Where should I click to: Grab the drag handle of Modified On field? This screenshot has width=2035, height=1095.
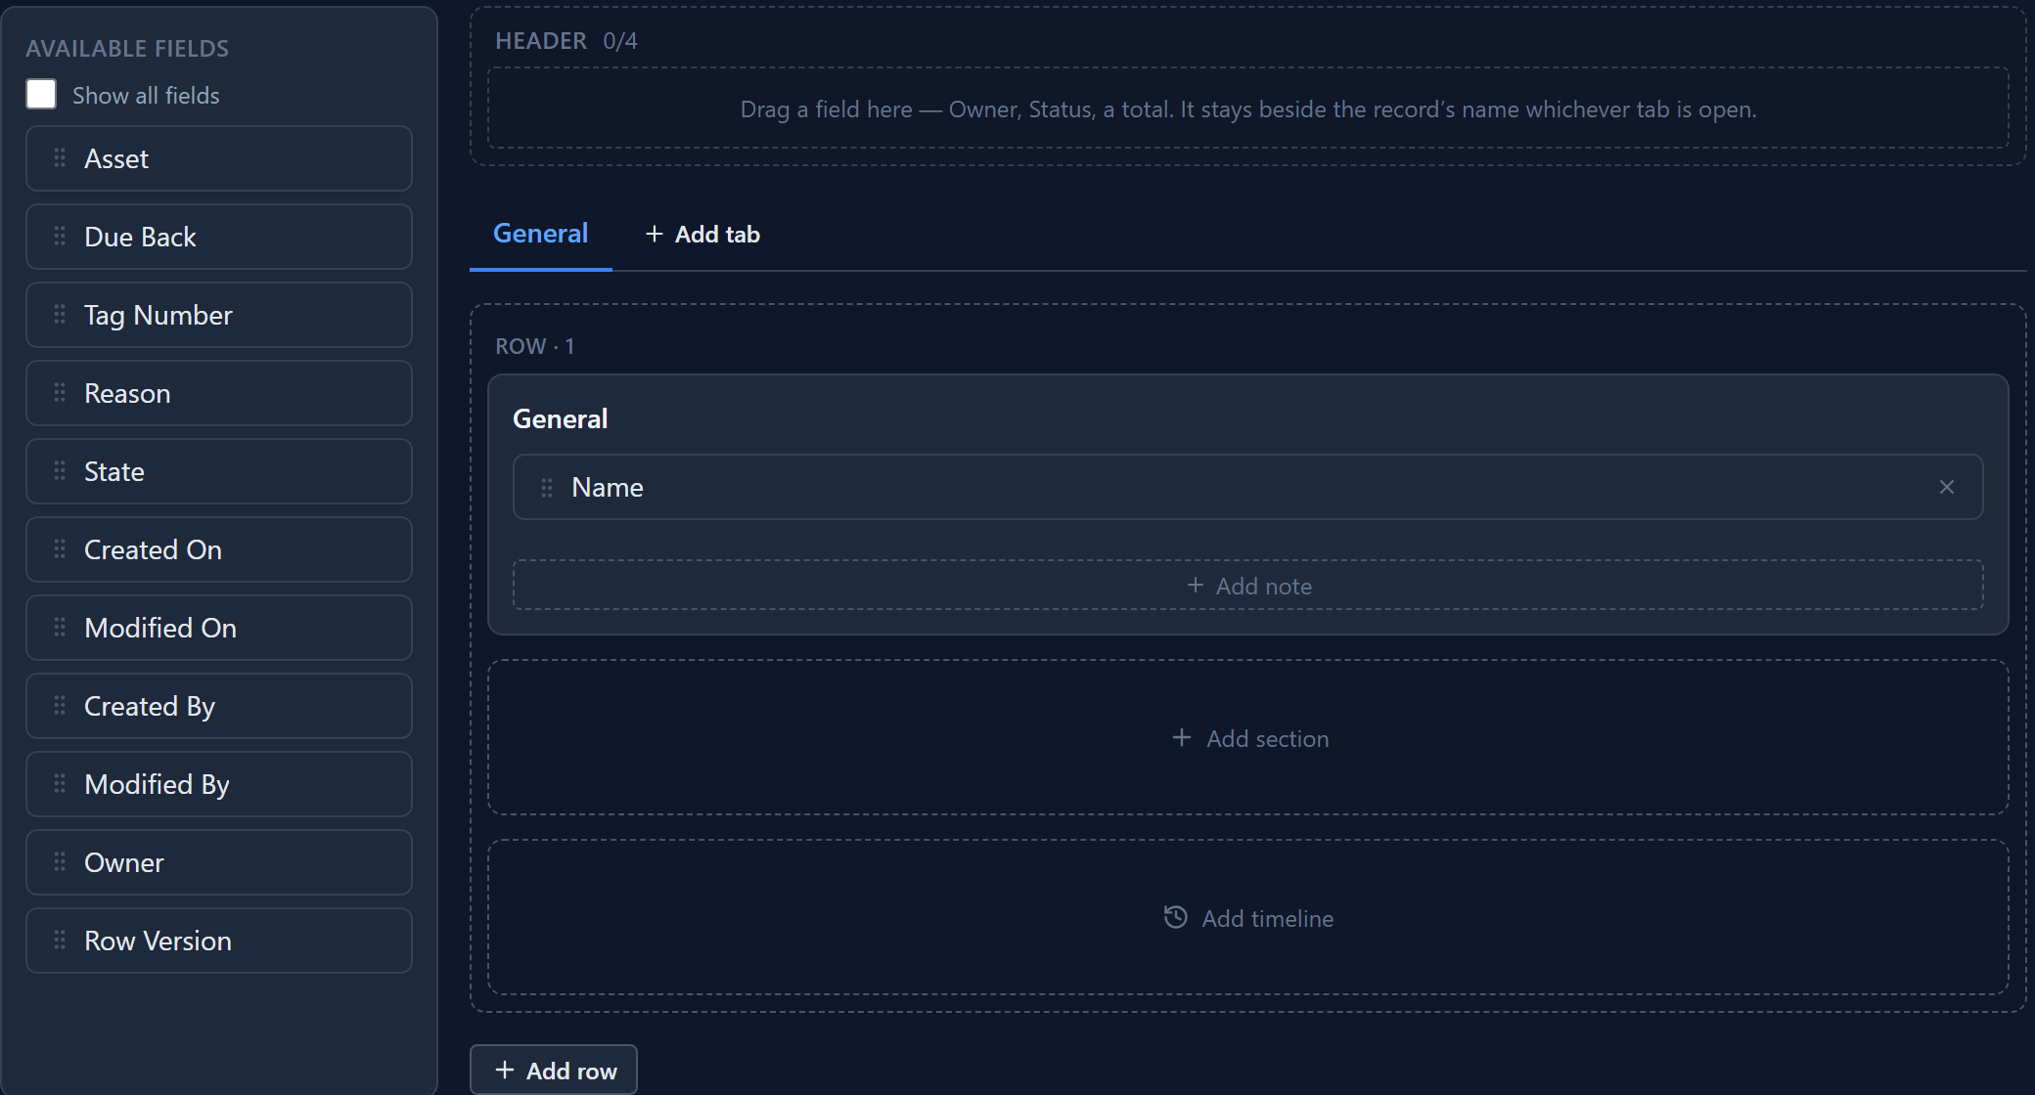pyautogui.click(x=60, y=627)
